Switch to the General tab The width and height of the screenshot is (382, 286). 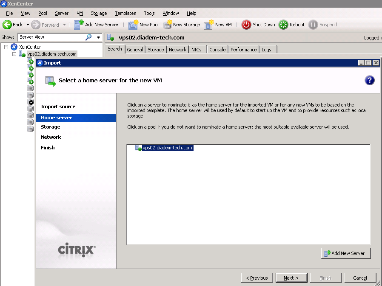(135, 50)
